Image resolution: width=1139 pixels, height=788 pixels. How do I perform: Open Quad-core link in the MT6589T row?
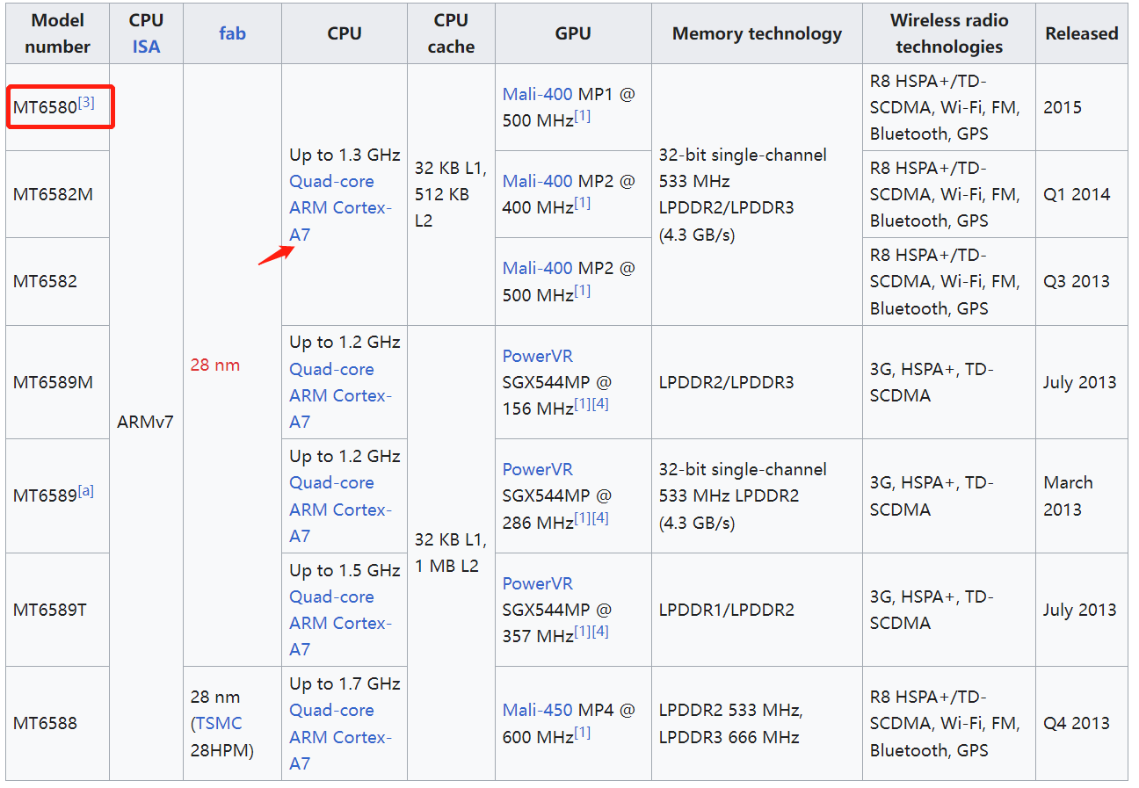tap(331, 597)
